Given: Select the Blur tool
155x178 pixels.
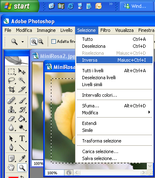Looking at the screenshot, I should click(11, 127).
